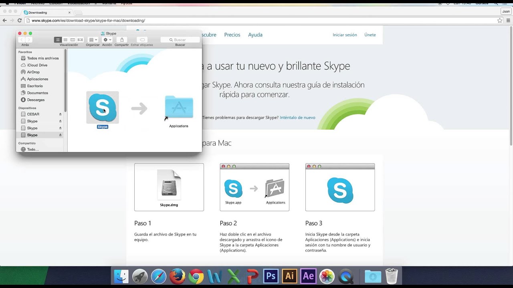The image size is (513, 288).
Task: Click the Chrome page vertical scrollbar
Action: click(511, 86)
